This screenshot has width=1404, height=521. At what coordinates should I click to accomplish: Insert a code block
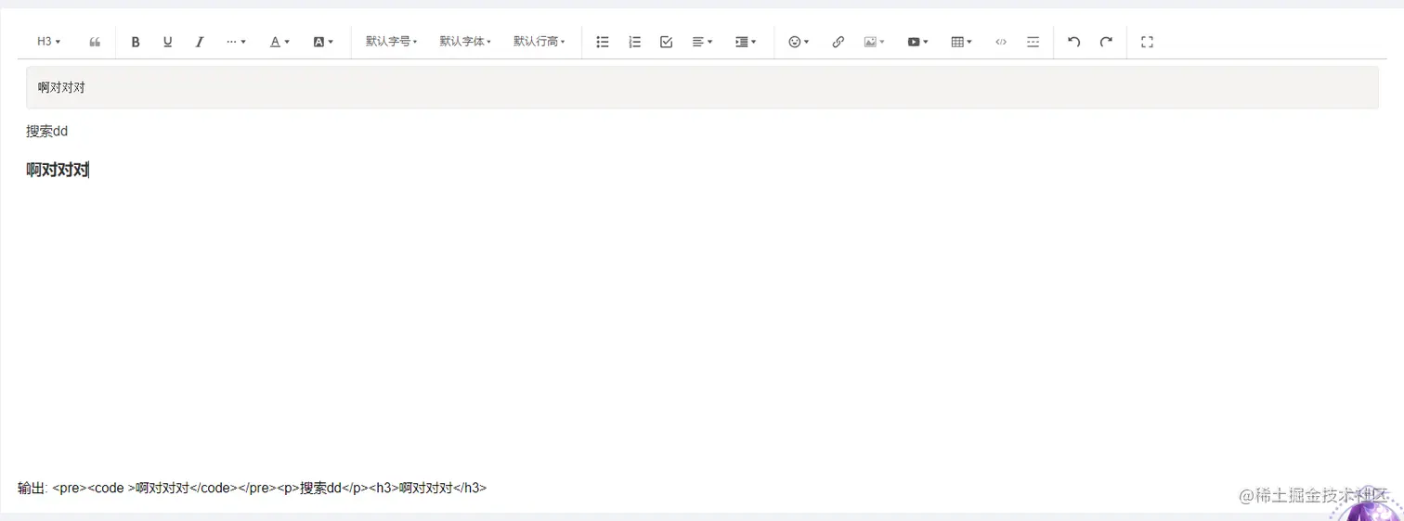(1001, 42)
